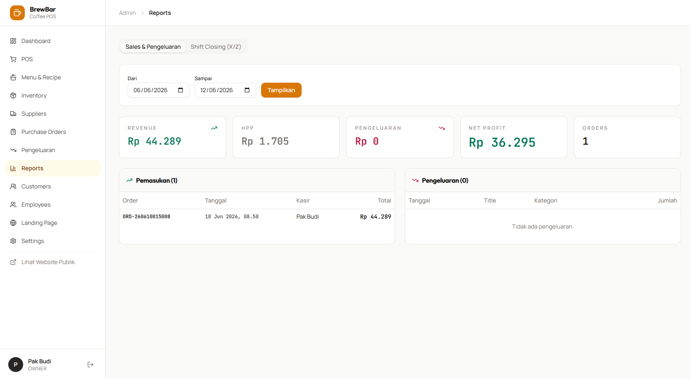Open Dashboard from the sidebar
This screenshot has height=379, width=690.
pos(53,41)
